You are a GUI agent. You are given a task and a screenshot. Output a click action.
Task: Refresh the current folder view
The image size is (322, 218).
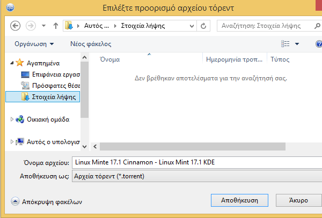coord(203,26)
